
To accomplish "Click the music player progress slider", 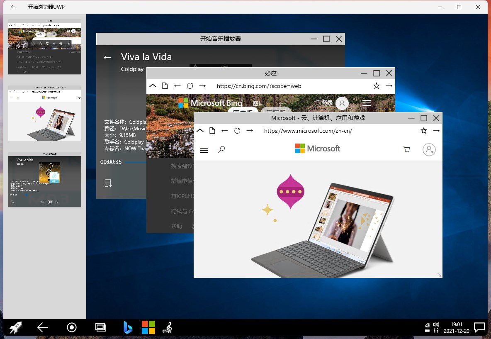I will tap(136, 162).
